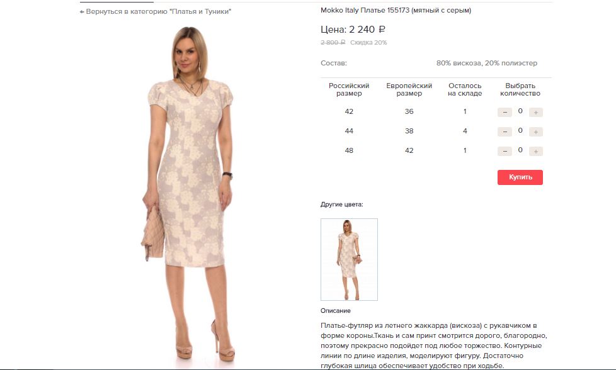Click the 'Скидка 20%' discount label
This screenshot has width=616, height=370.
368,42
